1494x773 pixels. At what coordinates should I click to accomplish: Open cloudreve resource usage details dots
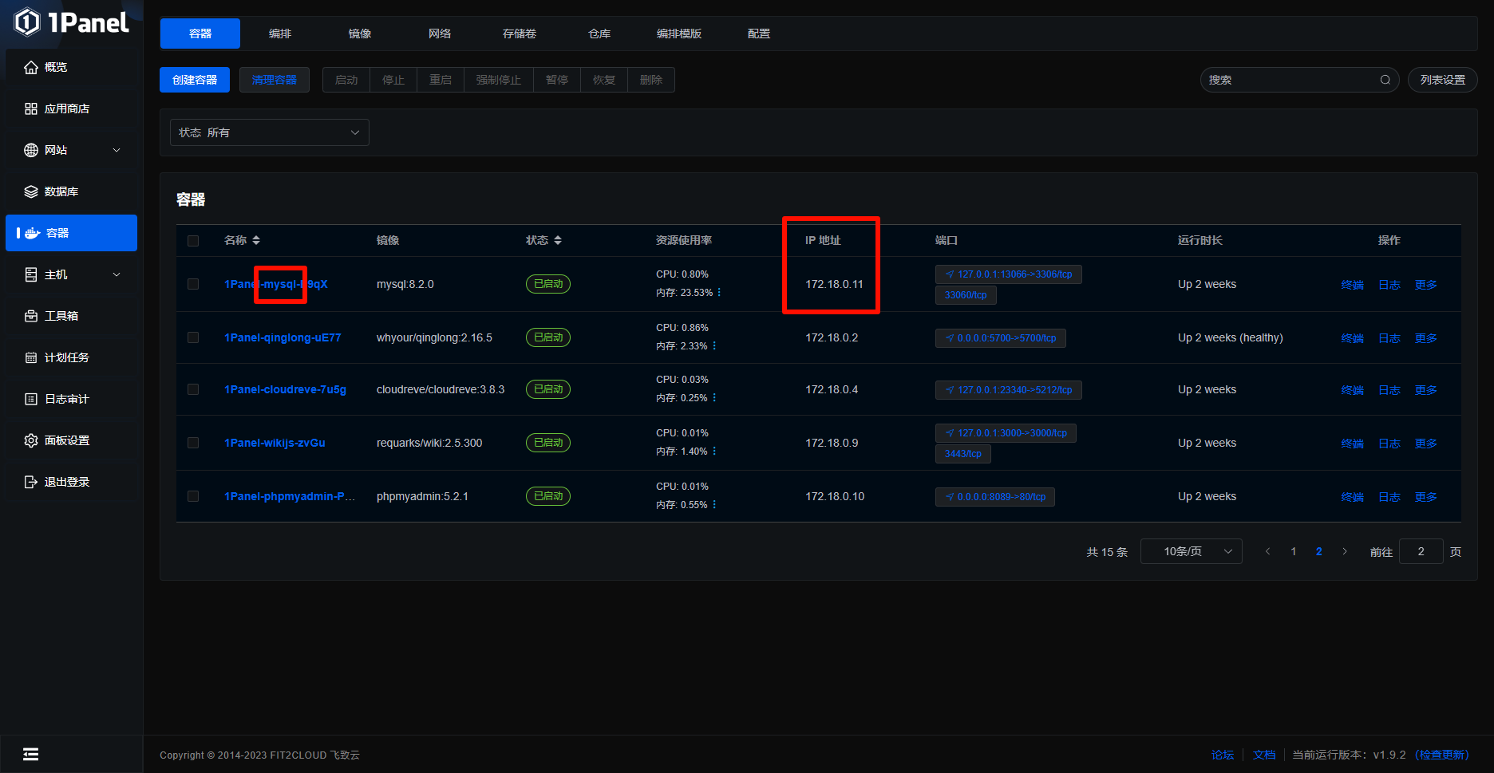pyautogui.click(x=714, y=398)
